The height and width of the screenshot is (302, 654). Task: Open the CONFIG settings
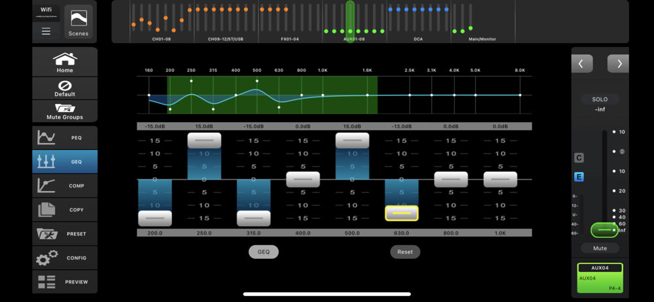[x=65, y=258]
